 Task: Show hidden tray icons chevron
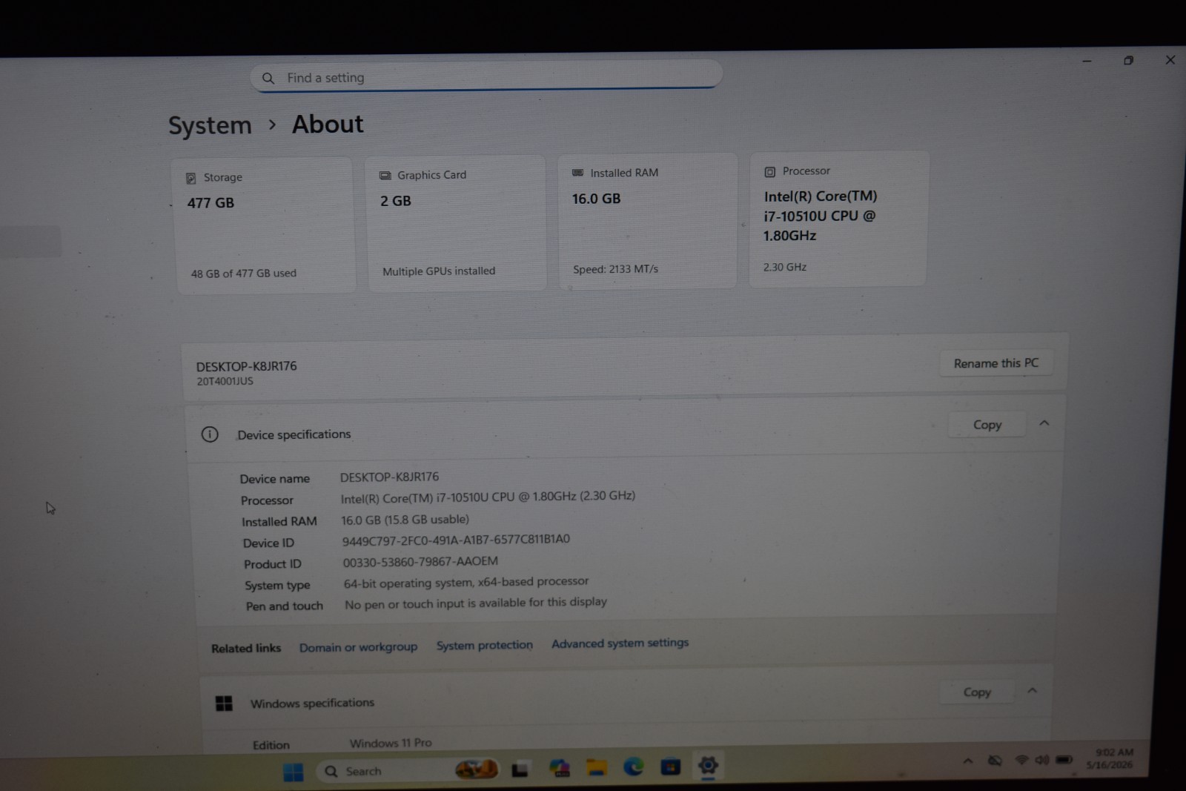coord(967,761)
